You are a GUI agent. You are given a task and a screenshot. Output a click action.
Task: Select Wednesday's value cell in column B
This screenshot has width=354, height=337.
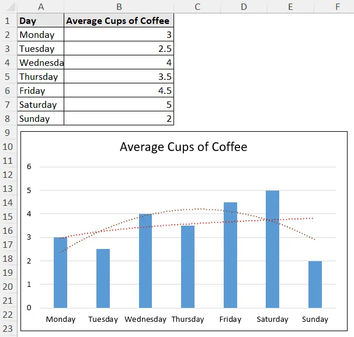[119, 62]
